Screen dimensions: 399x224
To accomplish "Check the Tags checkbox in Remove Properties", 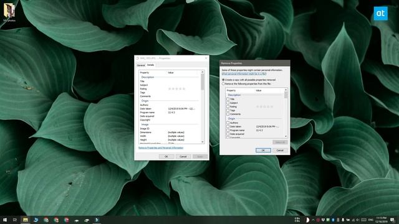I will [228, 111].
